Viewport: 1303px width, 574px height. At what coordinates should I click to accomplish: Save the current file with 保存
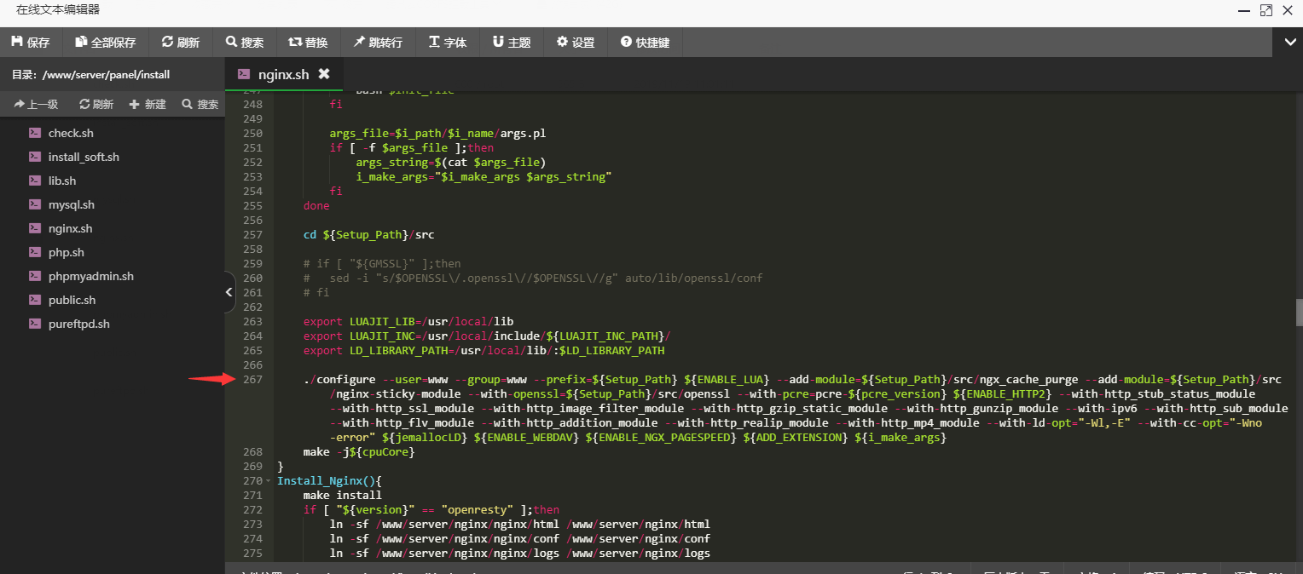point(31,42)
